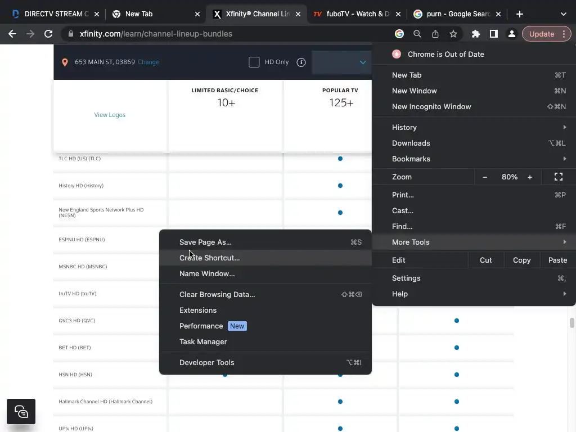Click the location pin icon
Viewport: 576px width, 432px height.
pos(65,62)
